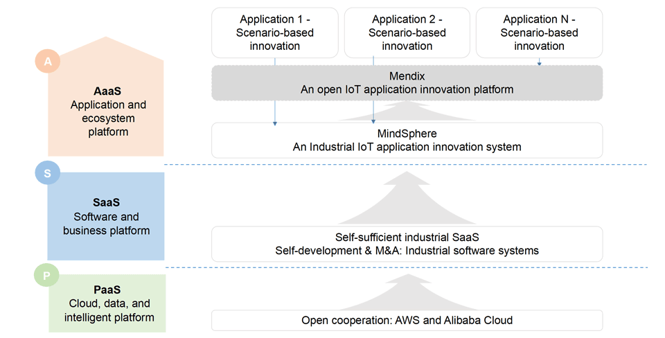Click the bold 'AaaS' heading
Viewport: 665px width, 338px height.
107,91
